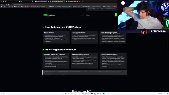Launch Microsoft Edge from the taskbar

click(86, 93)
